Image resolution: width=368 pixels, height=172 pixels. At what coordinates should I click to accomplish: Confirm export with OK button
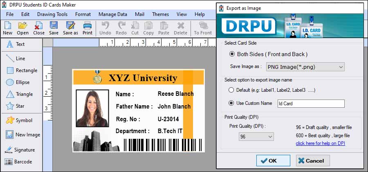[273, 161]
